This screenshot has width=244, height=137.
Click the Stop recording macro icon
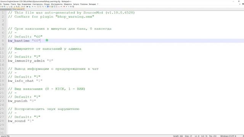[x=66, y=7]
